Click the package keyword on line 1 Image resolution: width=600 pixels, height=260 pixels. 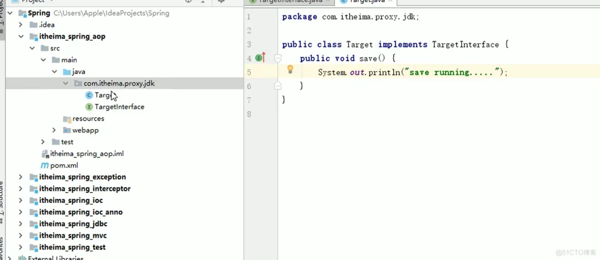299,17
